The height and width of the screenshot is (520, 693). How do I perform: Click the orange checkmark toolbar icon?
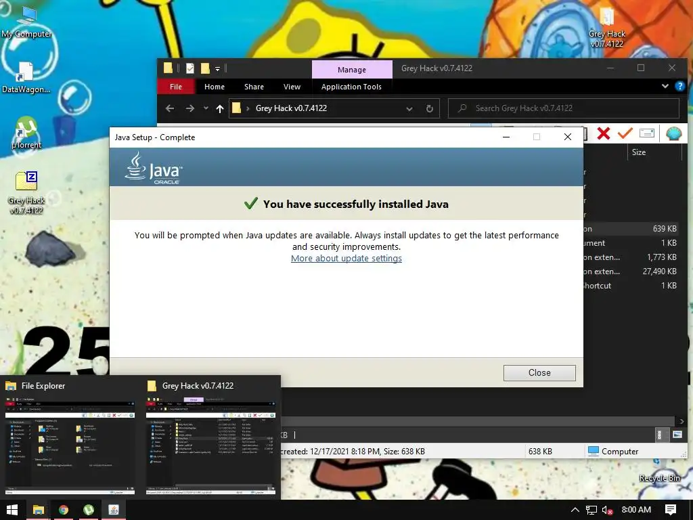(x=625, y=133)
